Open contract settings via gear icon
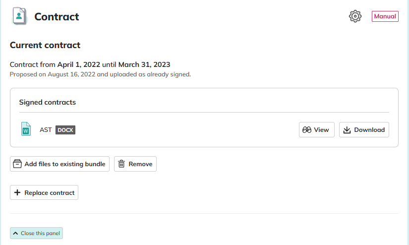This screenshot has height=245, width=409. click(x=355, y=16)
